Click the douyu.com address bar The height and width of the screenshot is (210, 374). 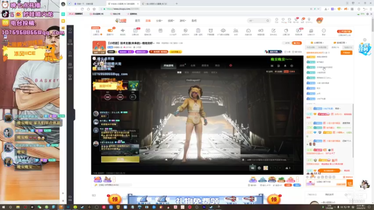(205, 9)
